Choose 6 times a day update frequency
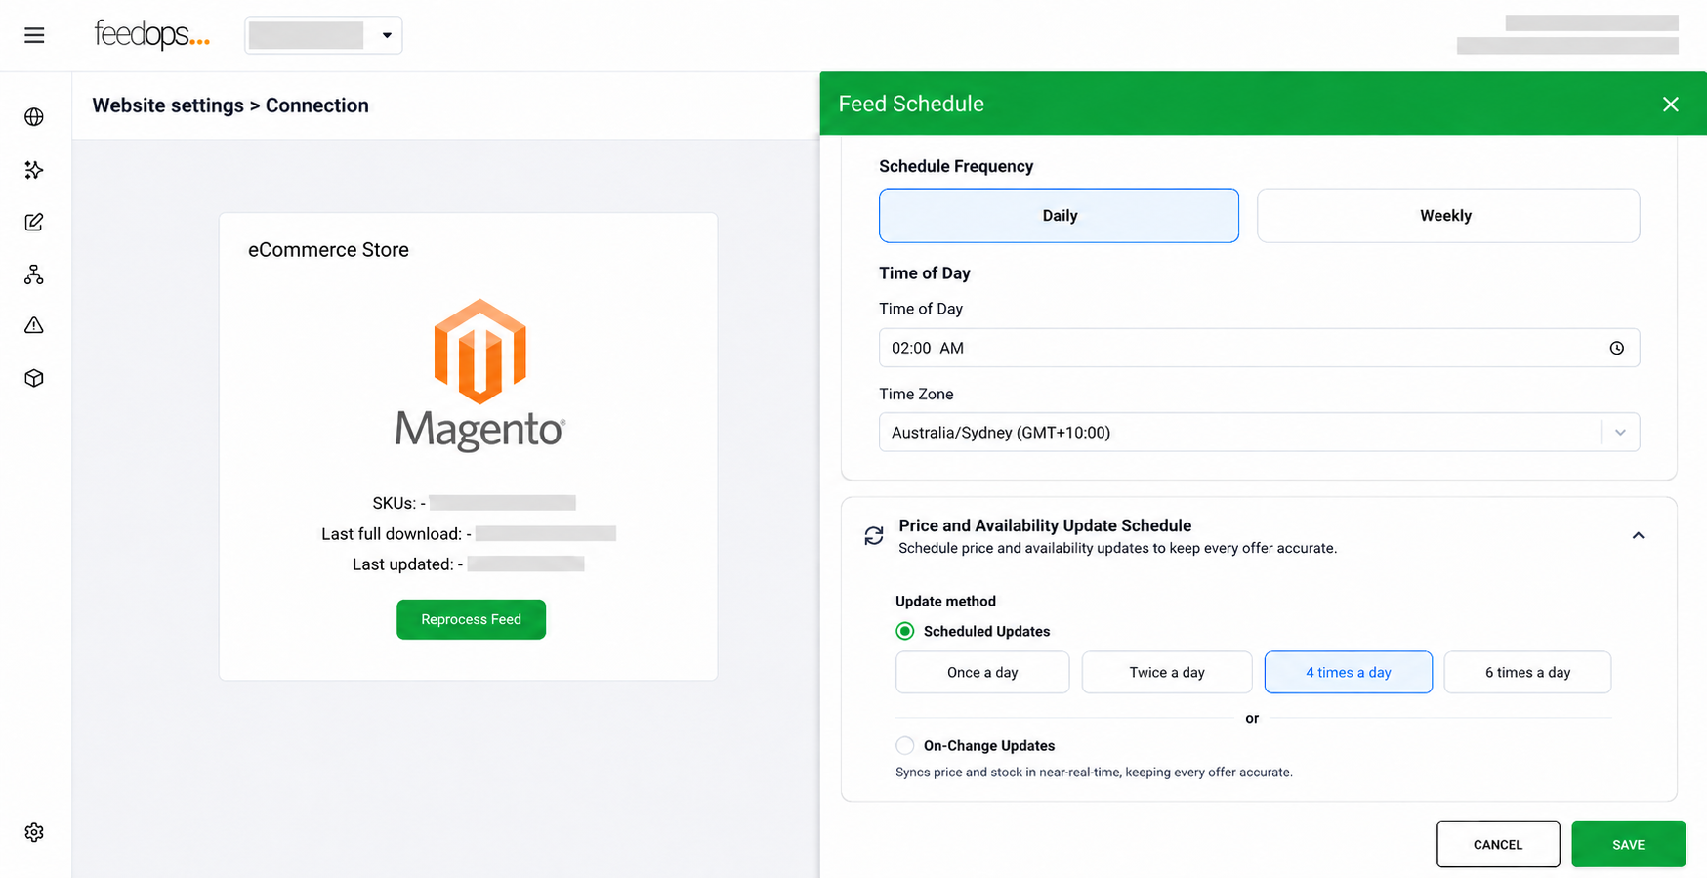Viewport: 1707px width, 878px height. click(1527, 672)
